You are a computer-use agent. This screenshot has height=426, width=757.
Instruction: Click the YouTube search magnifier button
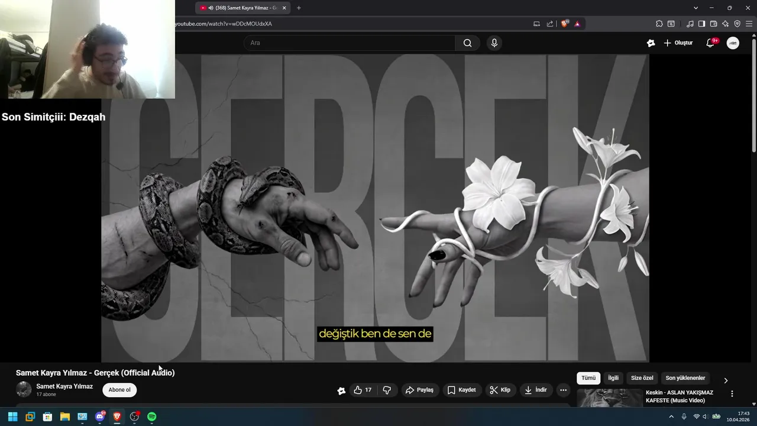click(468, 43)
